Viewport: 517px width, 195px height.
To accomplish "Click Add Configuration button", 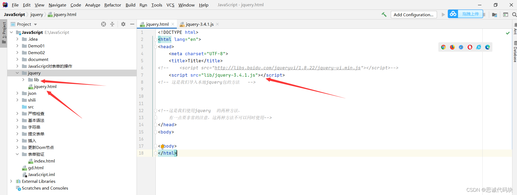I will tap(414, 15).
